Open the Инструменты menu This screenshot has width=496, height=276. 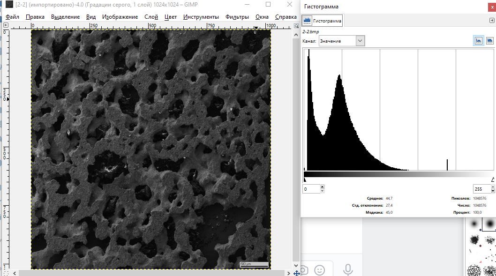201,17
